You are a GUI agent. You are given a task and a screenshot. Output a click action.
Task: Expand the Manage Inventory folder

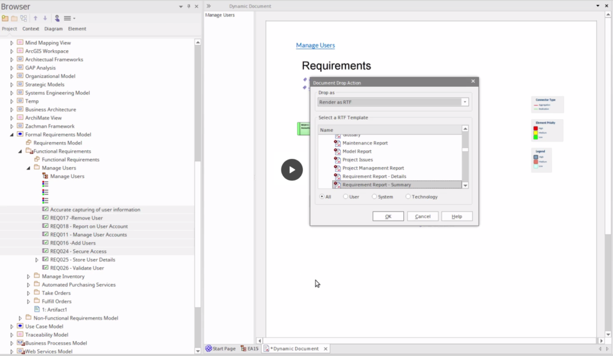coord(28,277)
